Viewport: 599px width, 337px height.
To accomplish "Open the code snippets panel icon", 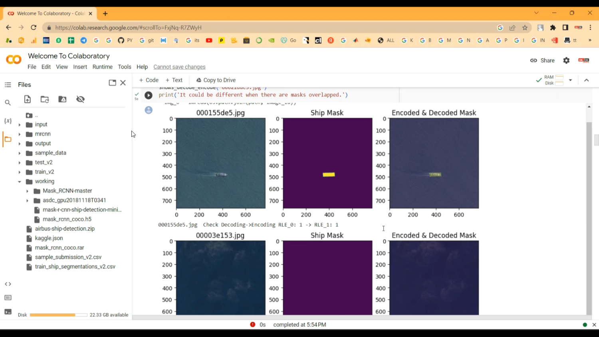I will (8, 284).
